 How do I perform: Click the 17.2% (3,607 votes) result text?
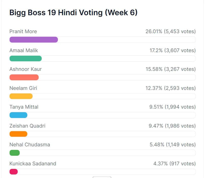pos(172,50)
